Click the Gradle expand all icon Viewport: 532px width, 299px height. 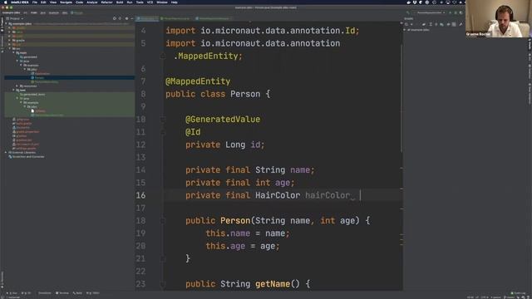tap(431, 24)
